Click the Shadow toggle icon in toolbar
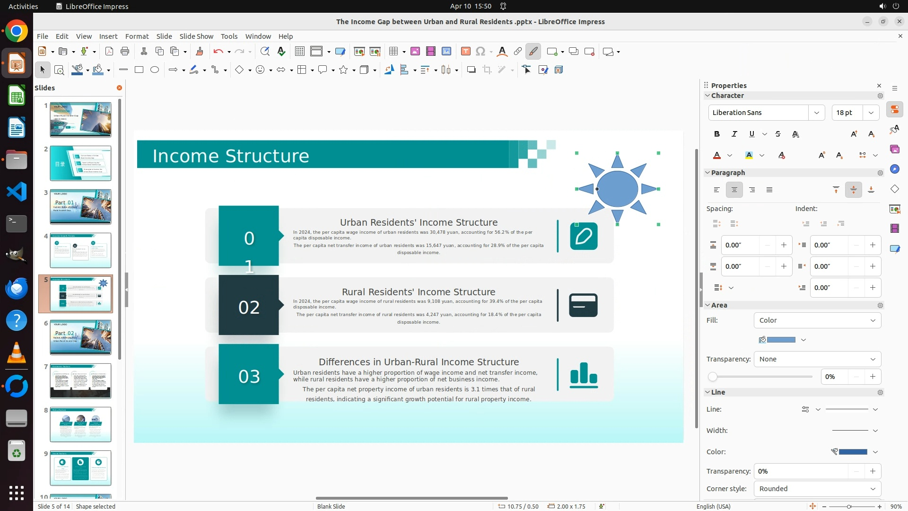 [471, 70]
